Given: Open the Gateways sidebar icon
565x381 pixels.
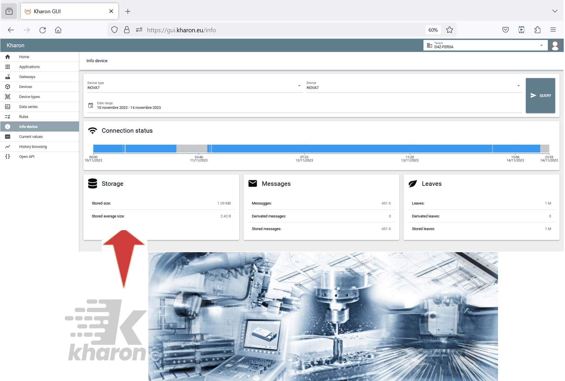Looking at the screenshot, I should click(8, 77).
